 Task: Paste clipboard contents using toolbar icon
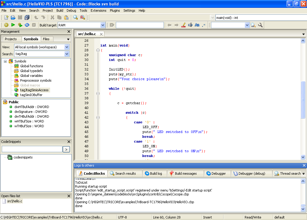[66, 17]
